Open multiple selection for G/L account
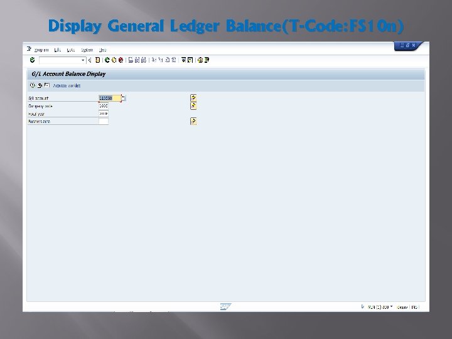452x339 pixels. (x=193, y=98)
